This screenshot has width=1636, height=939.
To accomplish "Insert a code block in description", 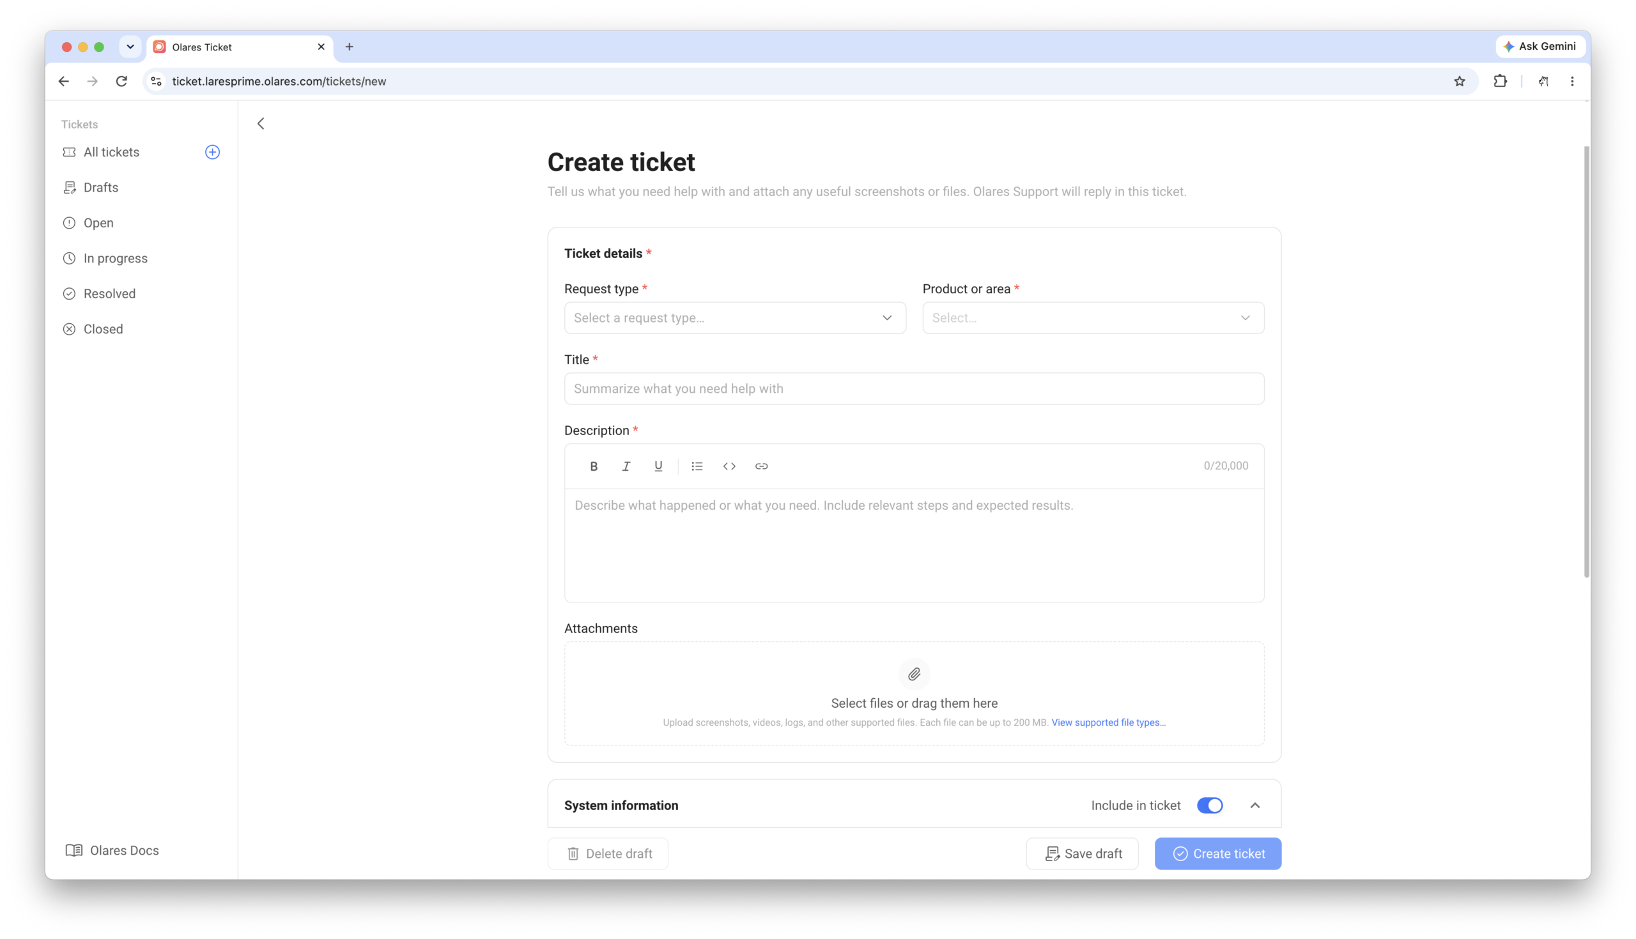I will [729, 466].
